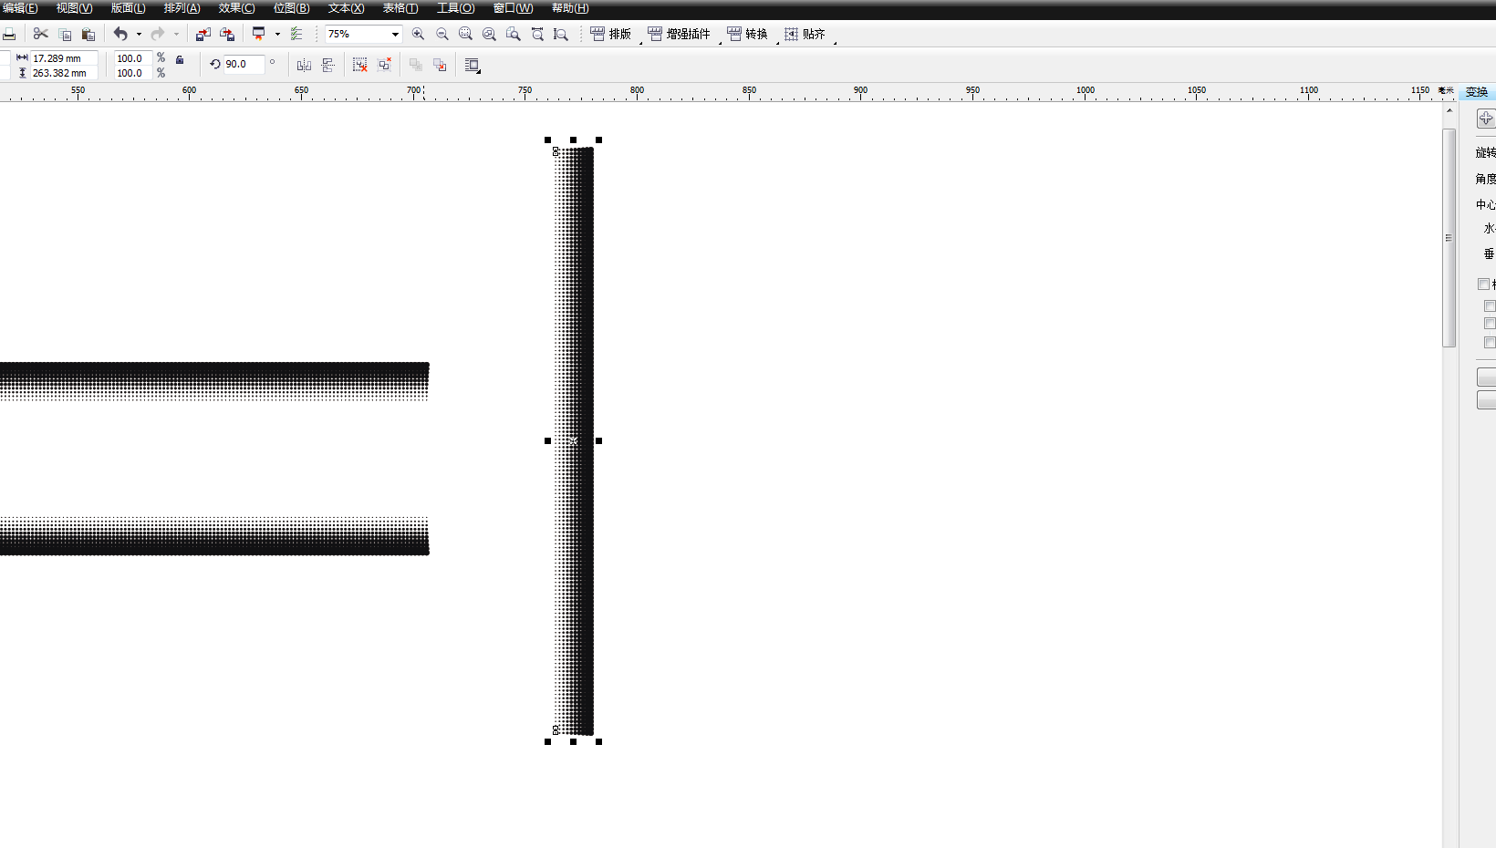Image resolution: width=1496 pixels, height=848 pixels.
Task: Click the Zoom In magnifier
Action: [x=418, y=34]
